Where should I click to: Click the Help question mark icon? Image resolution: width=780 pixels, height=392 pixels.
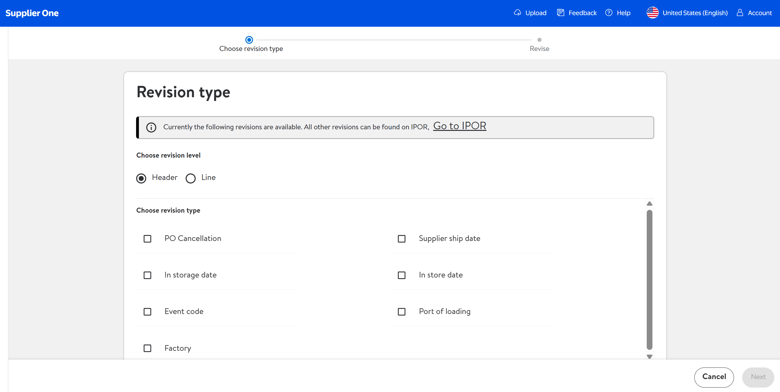pyautogui.click(x=609, y=13)
